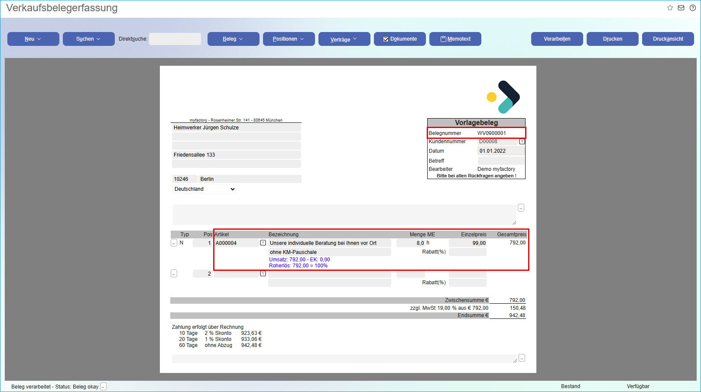Focus the Direktsuche search field
The height and width of the screenshot is (392, 701).
(x=175, y=39)
